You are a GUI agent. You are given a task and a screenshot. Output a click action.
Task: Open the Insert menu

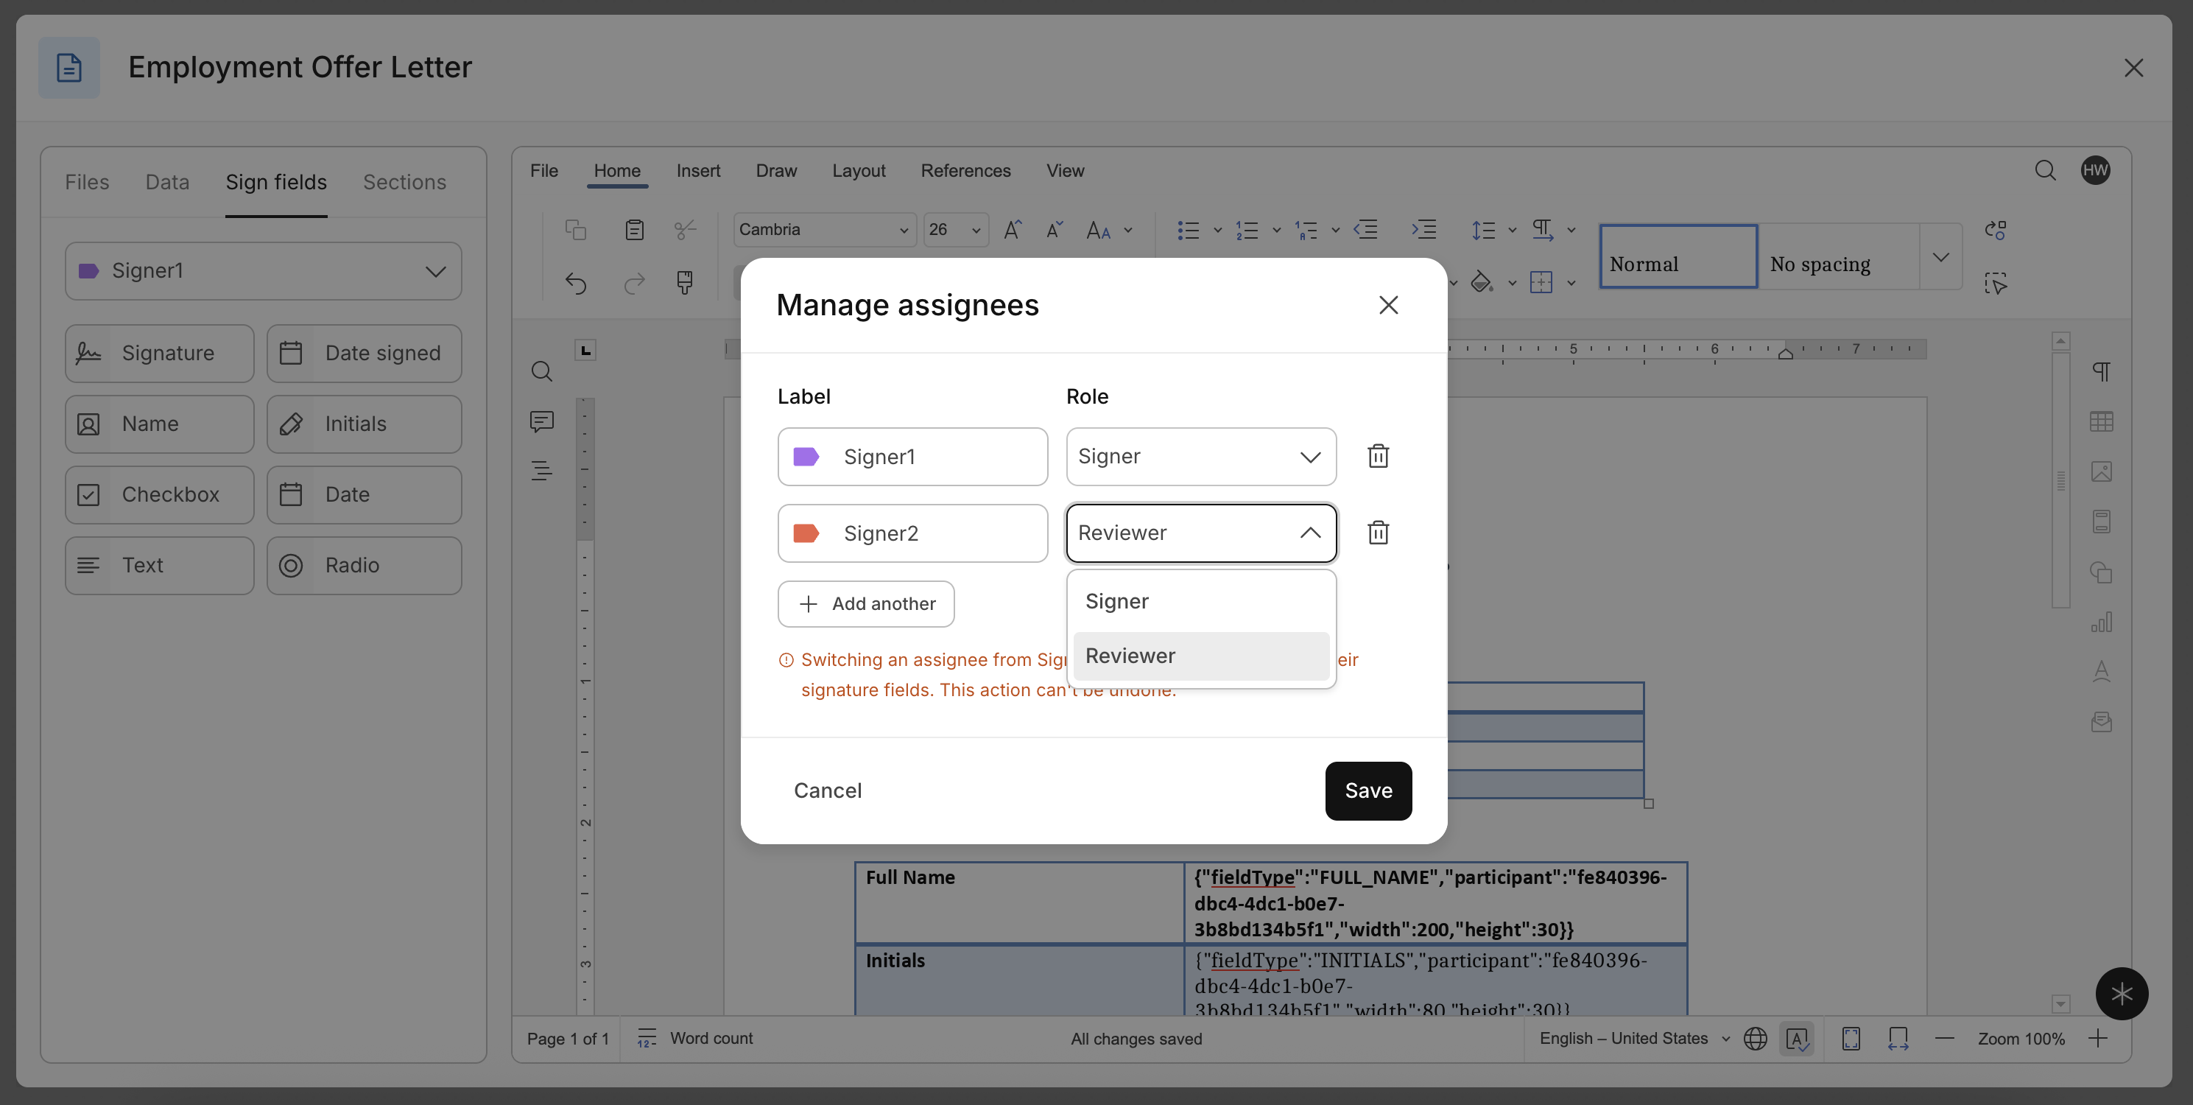[698, 170]
